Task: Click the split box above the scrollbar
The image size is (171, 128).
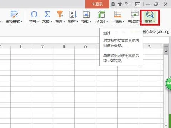Action: tap(166, 46)
